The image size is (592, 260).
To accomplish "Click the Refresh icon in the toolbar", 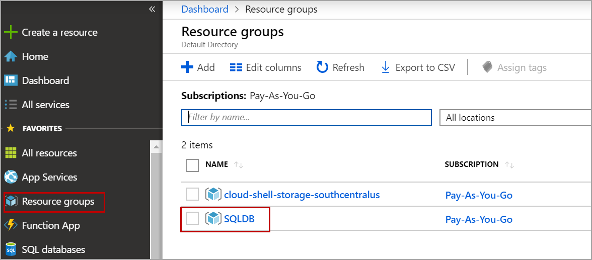I will click(322, 67).
